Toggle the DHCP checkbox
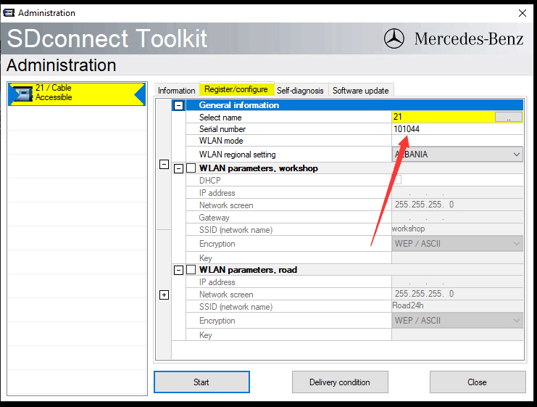The width and height of the screenshot is (537, 407). point(396,180)
